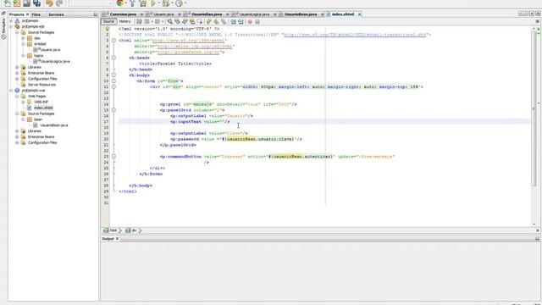Collapse the bean package node
542x305 pixels.
click(23, 119)
